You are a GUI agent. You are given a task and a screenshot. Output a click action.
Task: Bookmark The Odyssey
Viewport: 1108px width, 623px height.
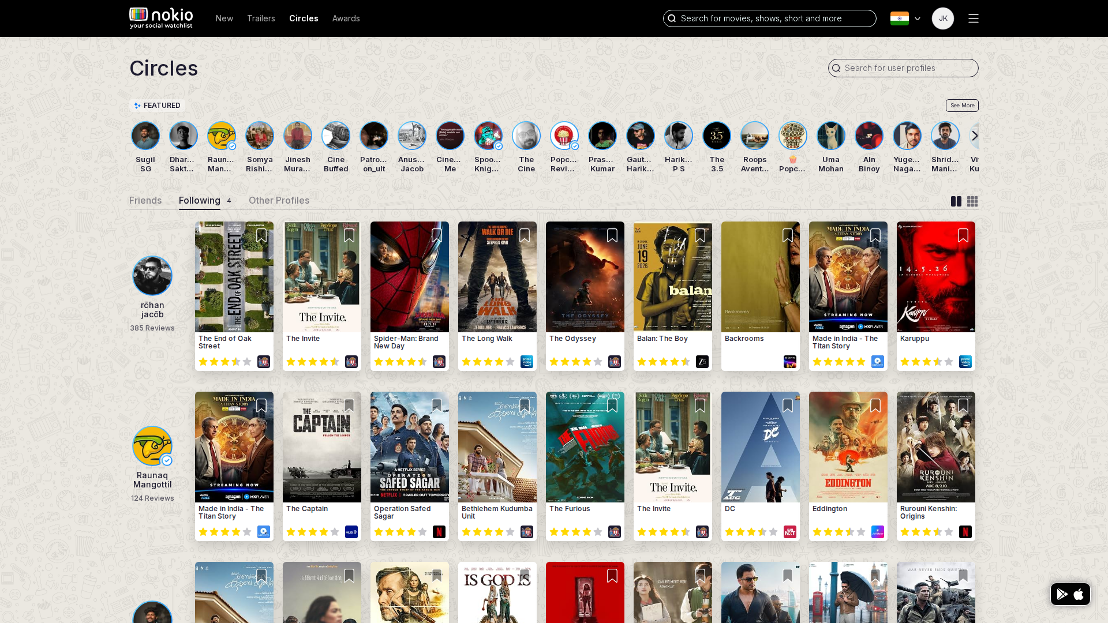click(x=612, y=236)
